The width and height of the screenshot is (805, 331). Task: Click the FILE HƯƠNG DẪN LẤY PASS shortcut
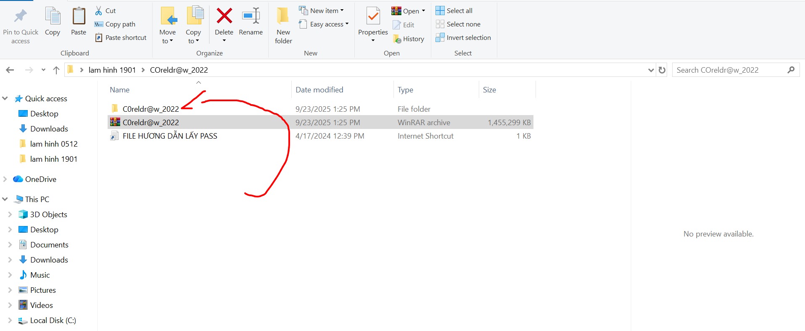click(x=169, y=136)
